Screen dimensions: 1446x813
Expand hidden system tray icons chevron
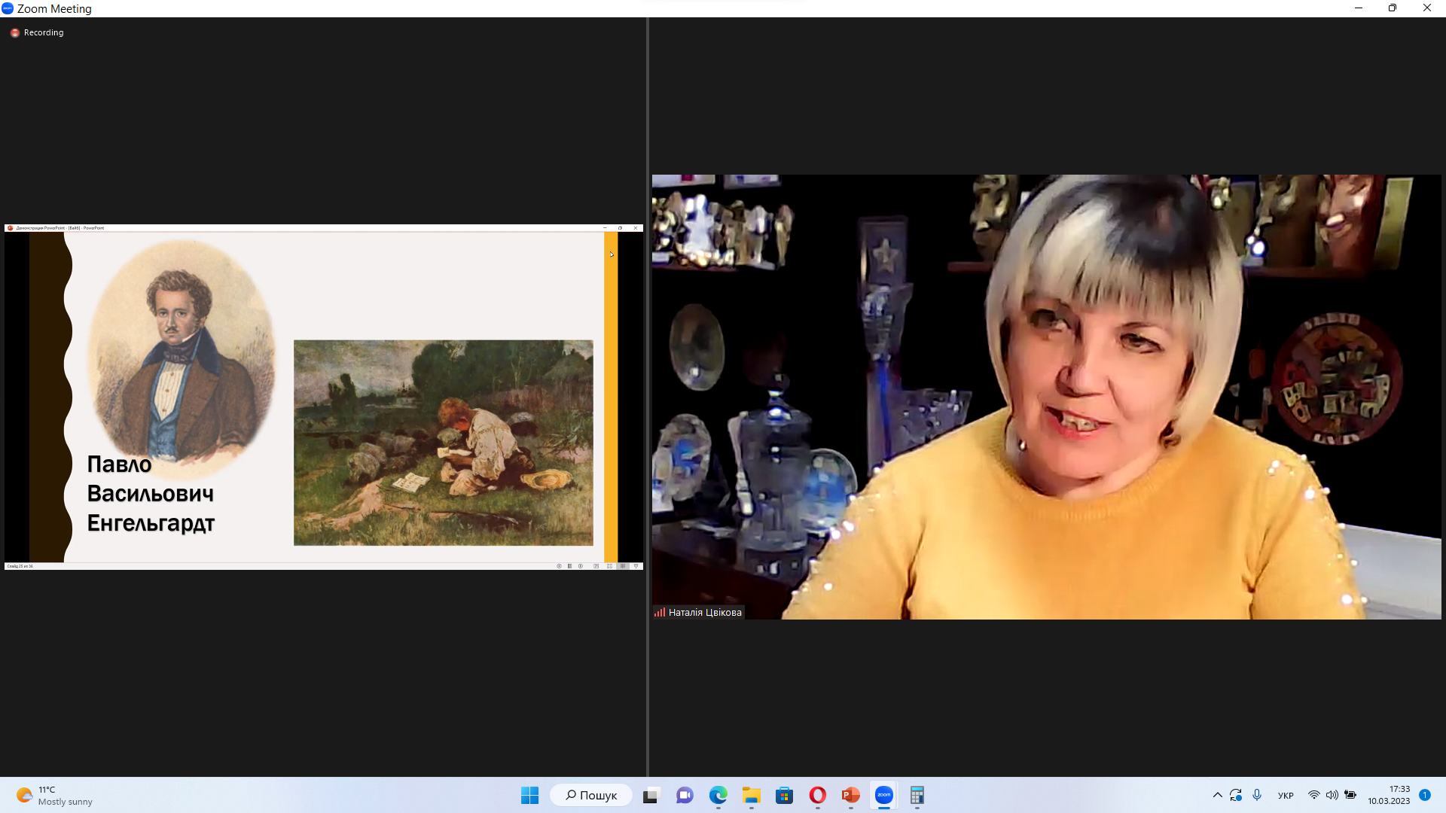click(x=1217, y=795)
